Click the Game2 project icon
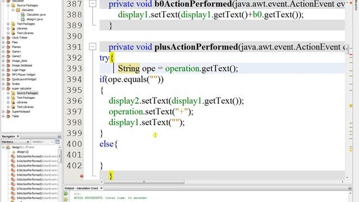The height and width of the screenshot is (202, 359). [x=8, y=56]
